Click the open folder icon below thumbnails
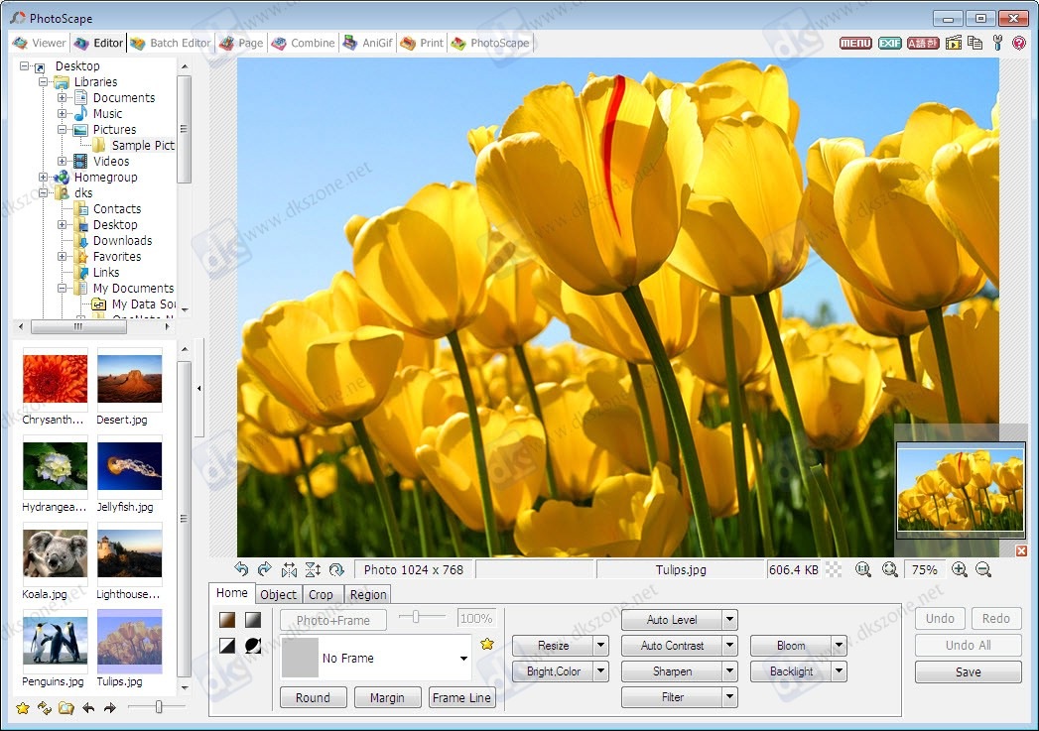The width and height of the screenshot is (1039, 731). tap(66, 708)
